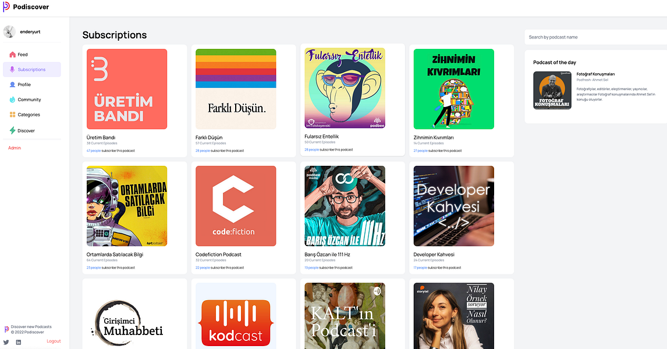Open the Nilay Örnek storytel cover
Viewport: 667px width, 349px height.
tap(453, 316)
